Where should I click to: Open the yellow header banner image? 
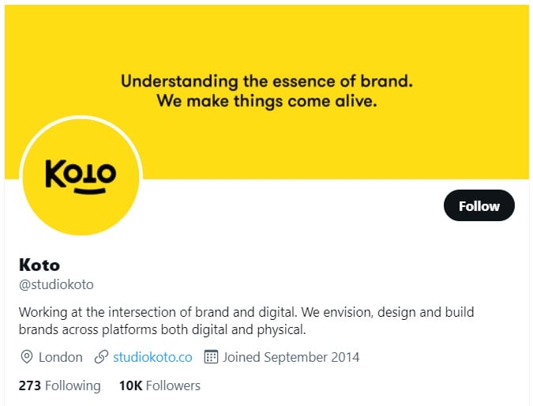[x=267, y=92]
